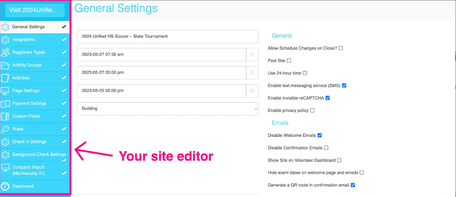The width and height of the screenshot is (456, 197).
Task: Click the Company Import monitor icon
Action: [5, 167]
